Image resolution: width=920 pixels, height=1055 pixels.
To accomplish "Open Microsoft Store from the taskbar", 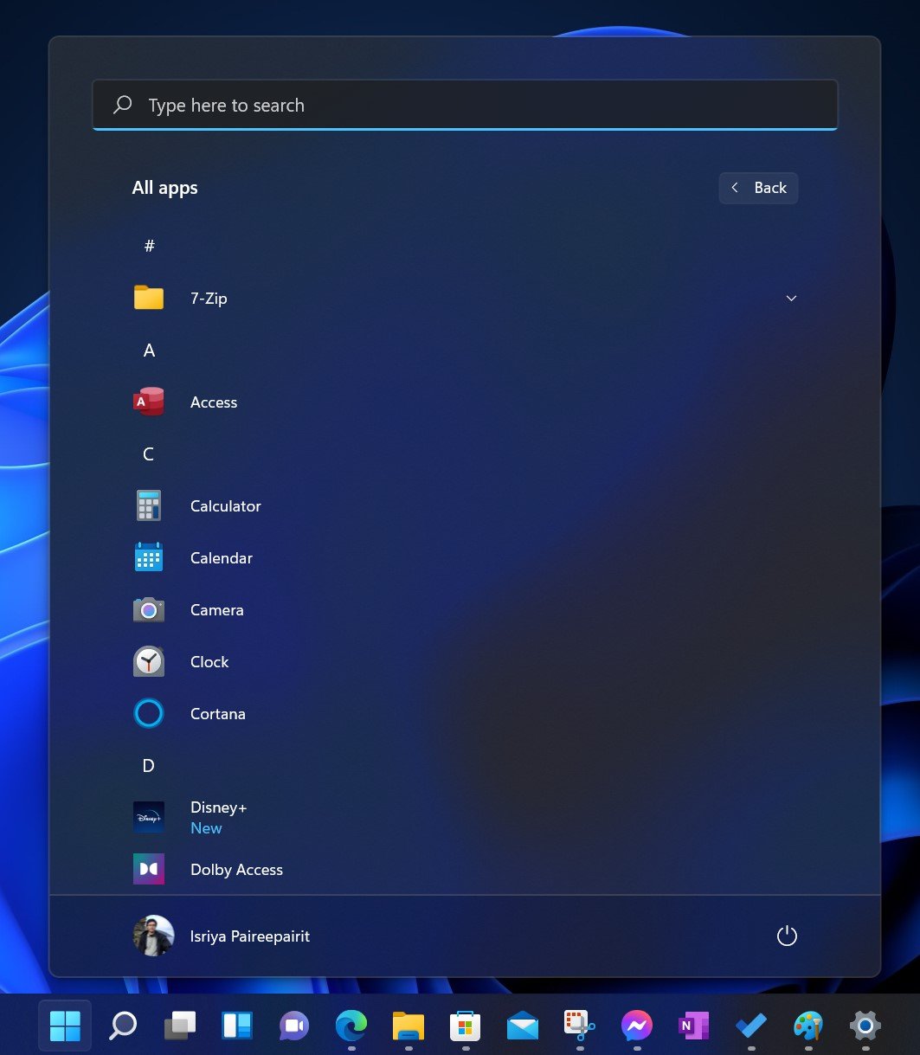I will (x=465, y=1026).
